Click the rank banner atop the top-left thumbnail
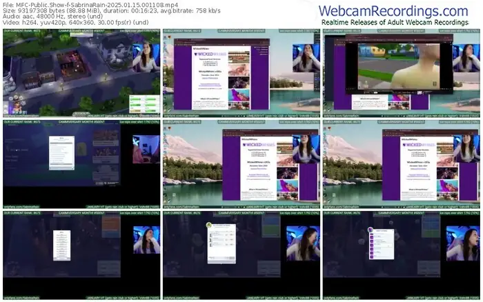 [81, 32]
